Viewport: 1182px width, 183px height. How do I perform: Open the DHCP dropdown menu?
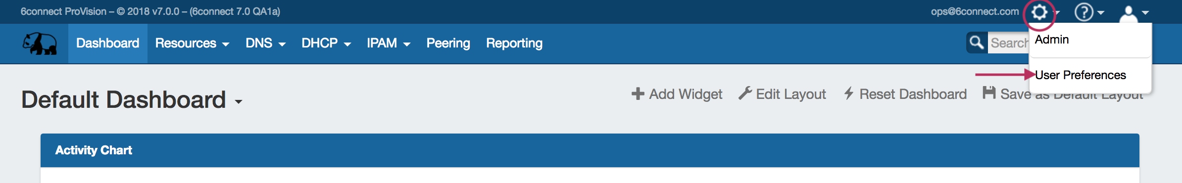click(x=326, y=44)
